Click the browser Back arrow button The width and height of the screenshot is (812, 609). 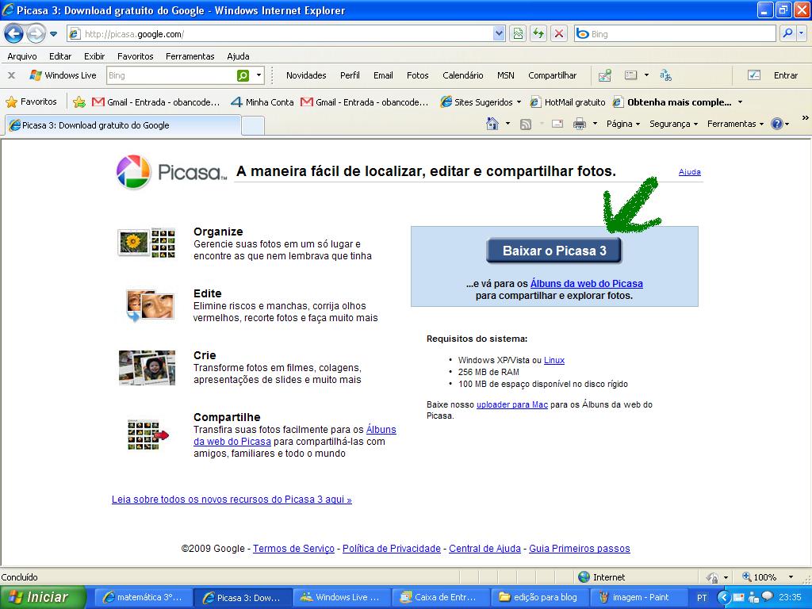coord(14,34)
